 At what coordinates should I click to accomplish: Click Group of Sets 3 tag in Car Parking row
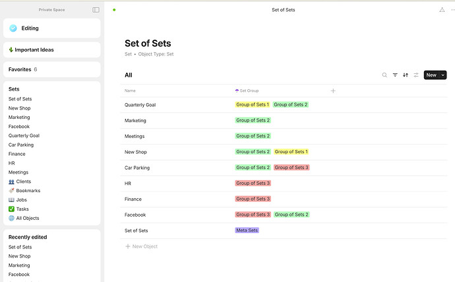[291, 168]
